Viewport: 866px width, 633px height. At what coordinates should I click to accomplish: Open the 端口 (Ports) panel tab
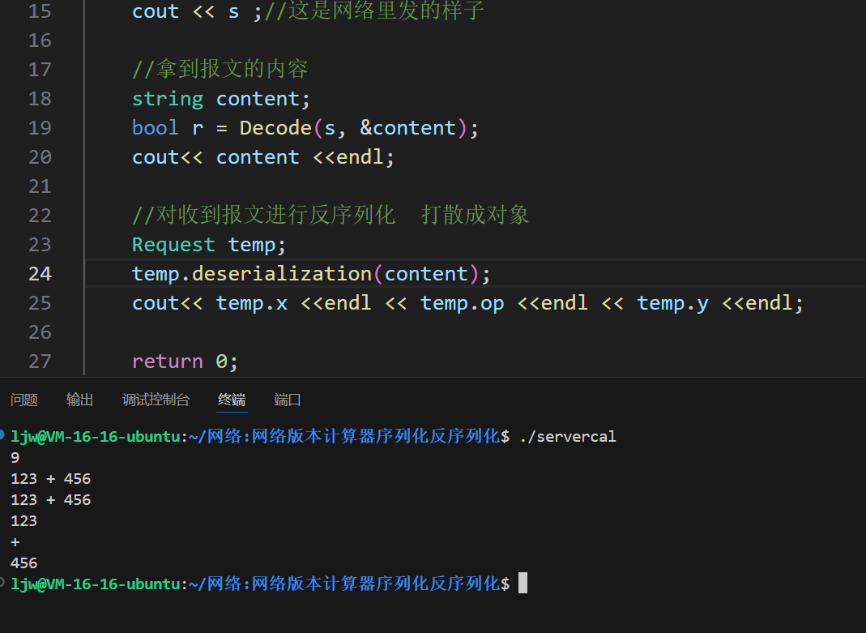click(288, 400)
